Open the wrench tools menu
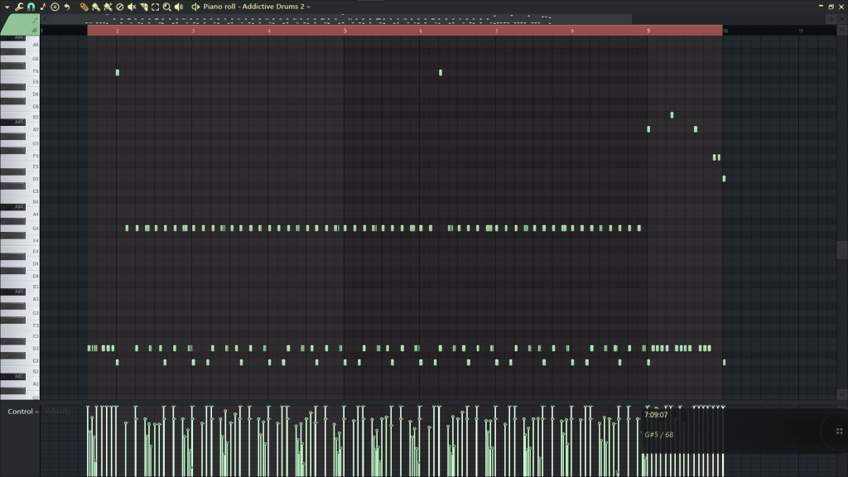The width and height of the screenshot is (848, 477). (x=18, y=7)
